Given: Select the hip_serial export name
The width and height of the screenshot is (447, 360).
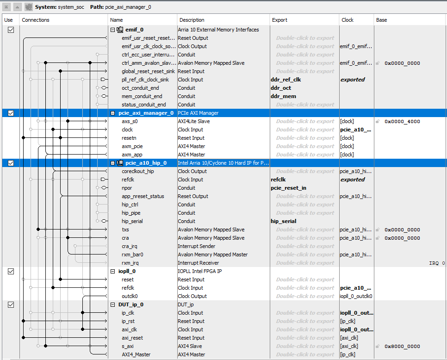Looking at the screenshot, I should (x=283, y=221).
